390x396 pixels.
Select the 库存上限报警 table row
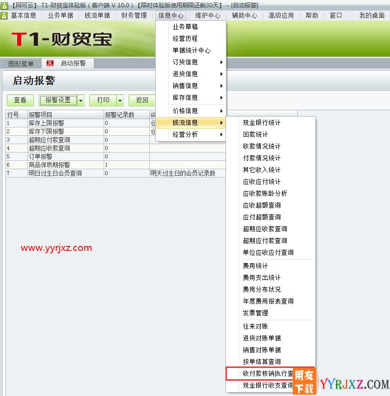(81, 123)
